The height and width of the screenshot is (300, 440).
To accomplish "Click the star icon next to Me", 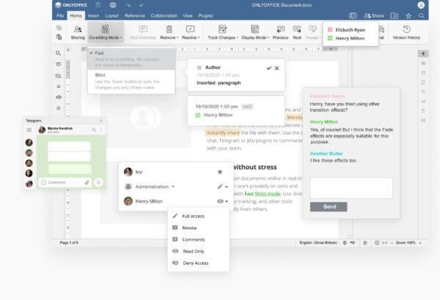I will (220, 172).
